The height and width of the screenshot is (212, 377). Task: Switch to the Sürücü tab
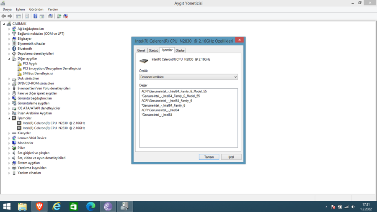pos(153,51)
